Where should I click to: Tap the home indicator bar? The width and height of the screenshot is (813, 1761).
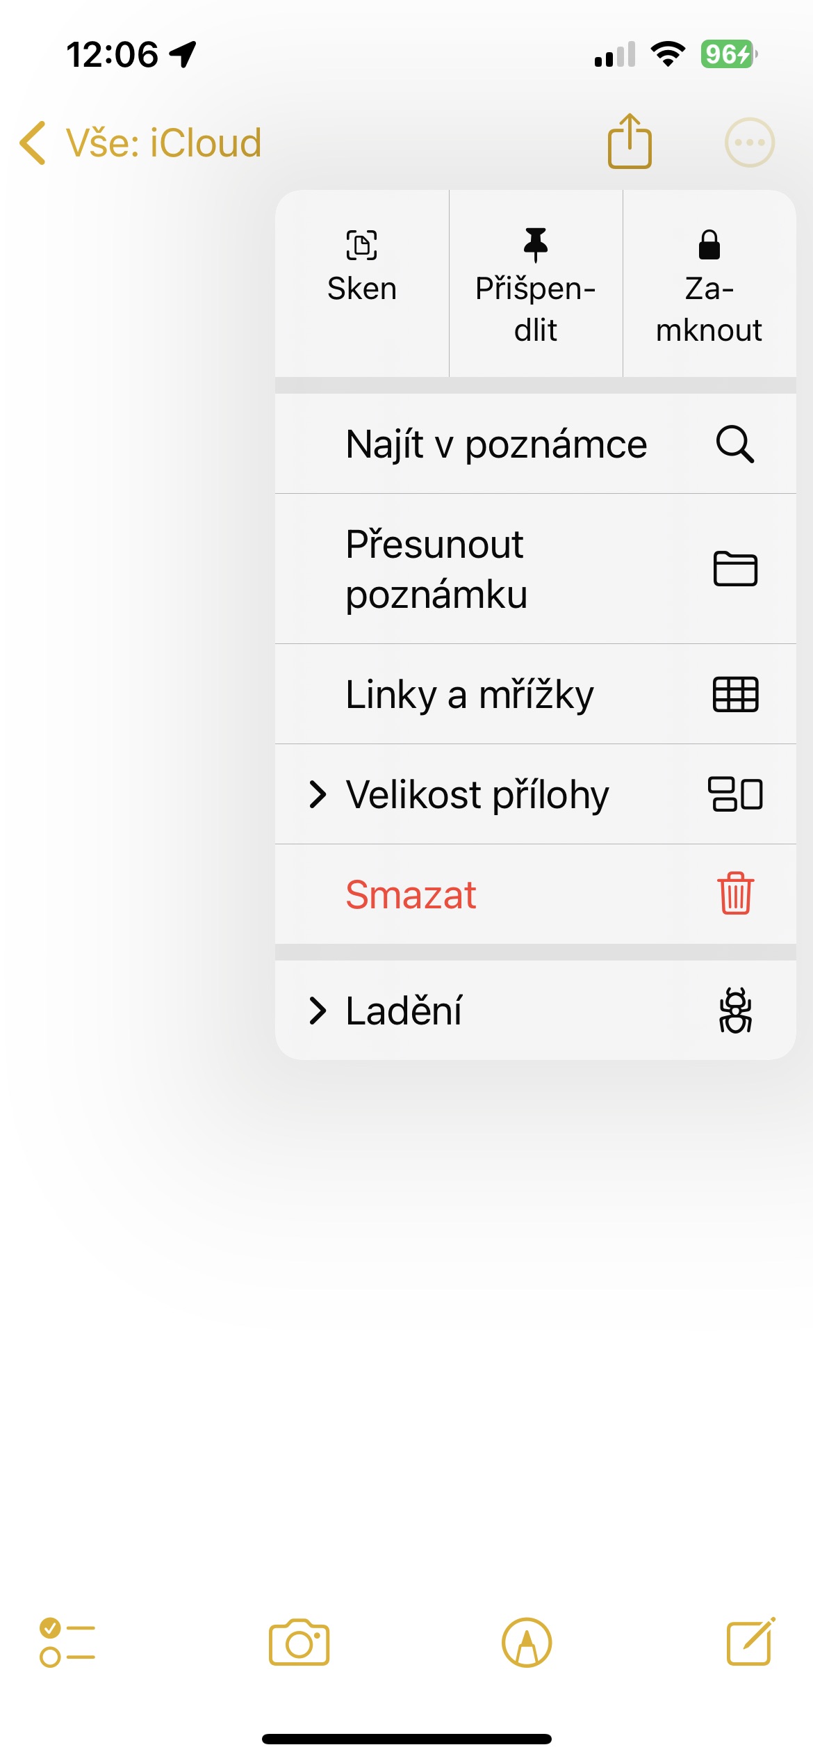point(406,1739)
